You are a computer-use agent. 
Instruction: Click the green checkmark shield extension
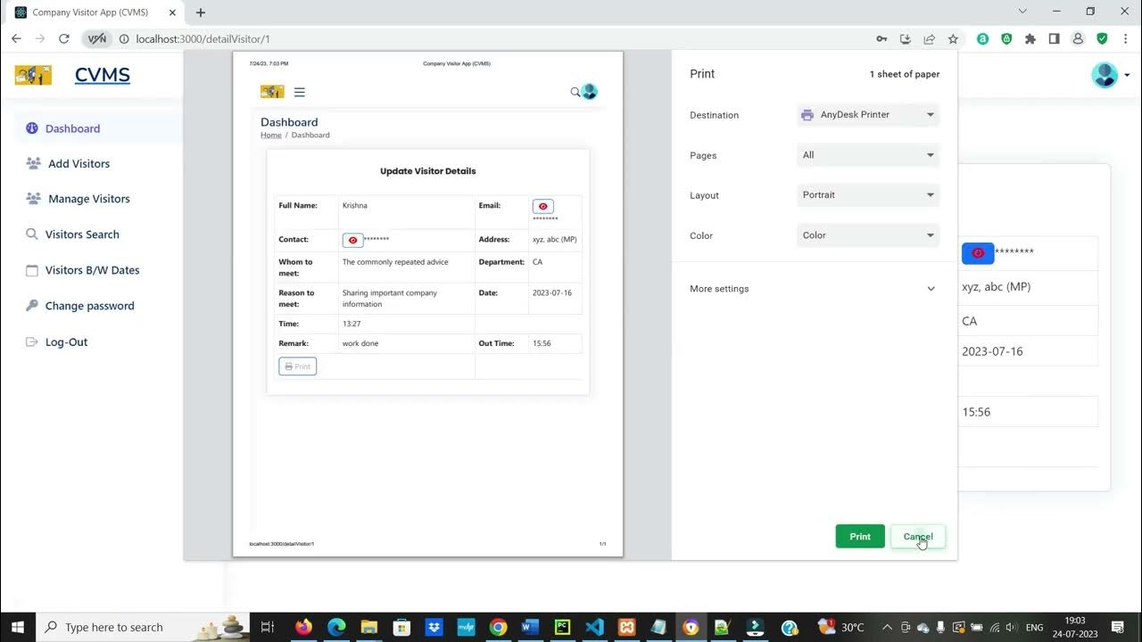pyautogui.click(x=1102, y=39)
